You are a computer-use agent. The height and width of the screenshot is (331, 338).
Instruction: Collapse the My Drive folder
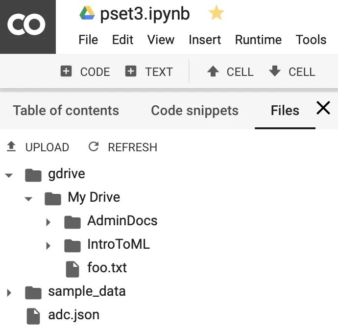[28, 198]
